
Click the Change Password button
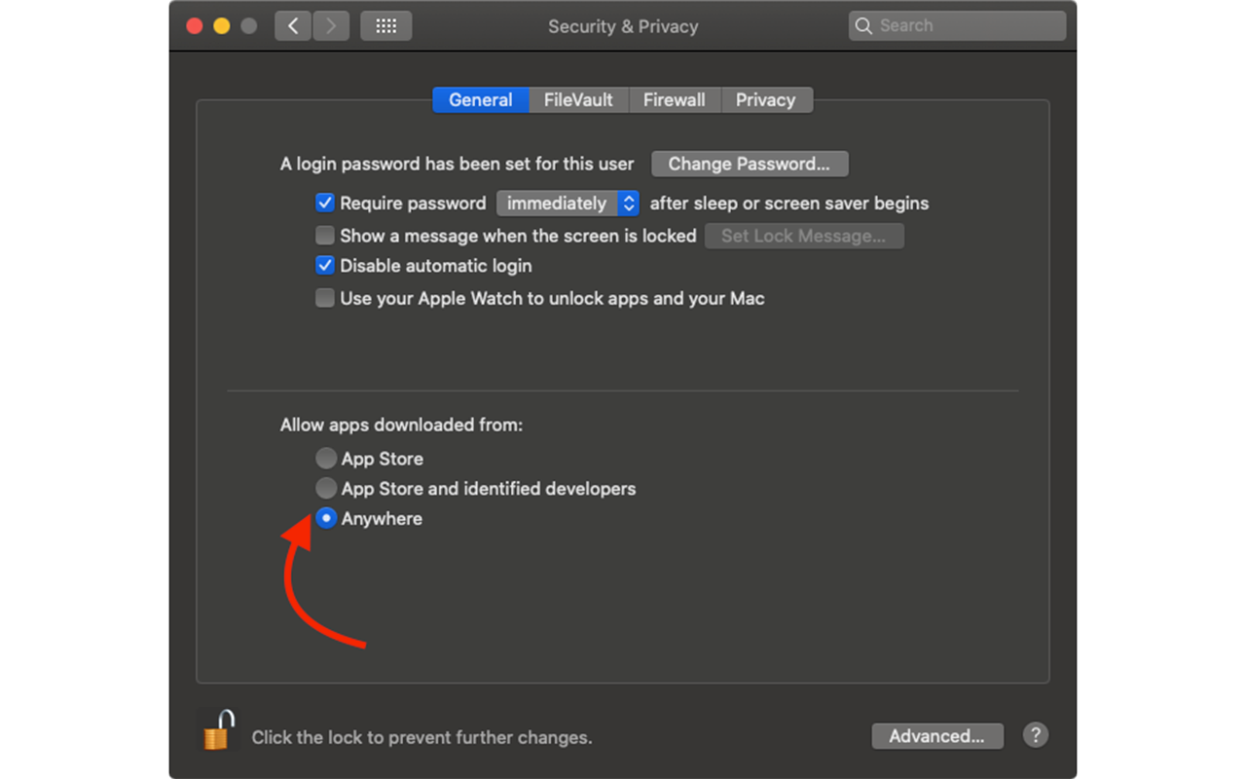click(750, 164)
